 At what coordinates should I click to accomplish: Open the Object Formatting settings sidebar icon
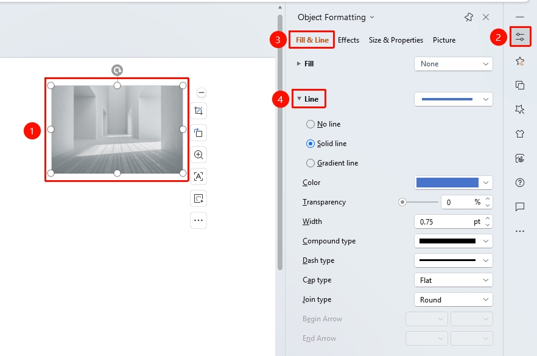(520, 37)
